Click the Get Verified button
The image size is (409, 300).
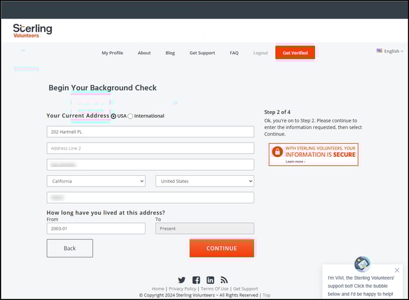click(x=295, y=53)
